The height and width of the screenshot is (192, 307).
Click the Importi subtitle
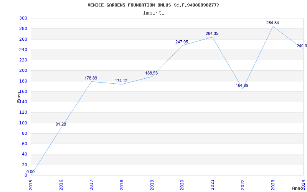click(153, 13)
